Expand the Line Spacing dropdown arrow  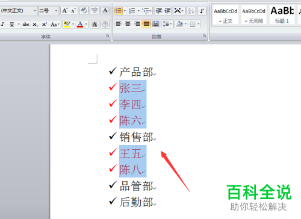click(171, 24)
